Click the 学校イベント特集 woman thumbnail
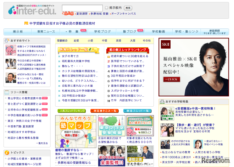The image size is (234, 167). [x=198, y=144]
